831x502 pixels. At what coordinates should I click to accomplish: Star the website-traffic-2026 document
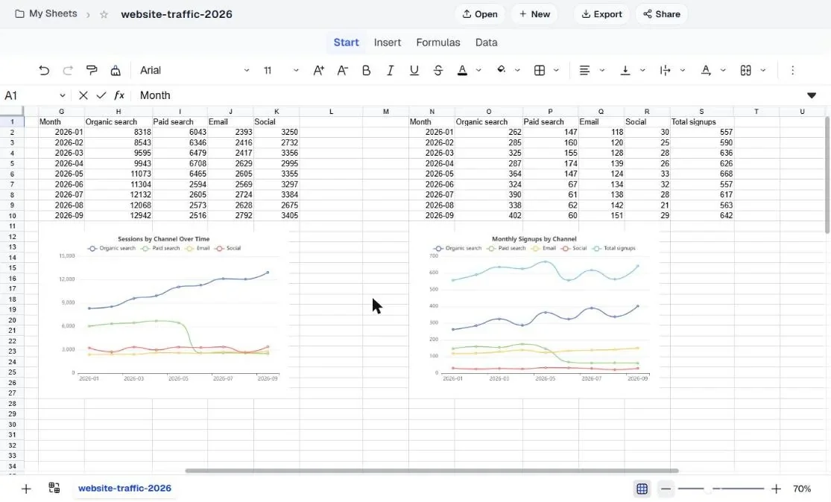coord(104,14)
